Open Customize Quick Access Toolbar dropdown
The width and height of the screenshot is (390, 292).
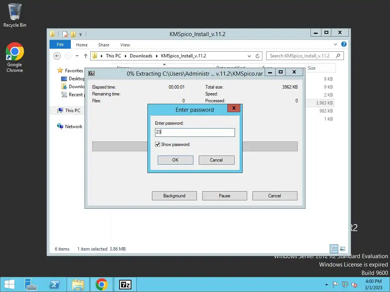81,34
